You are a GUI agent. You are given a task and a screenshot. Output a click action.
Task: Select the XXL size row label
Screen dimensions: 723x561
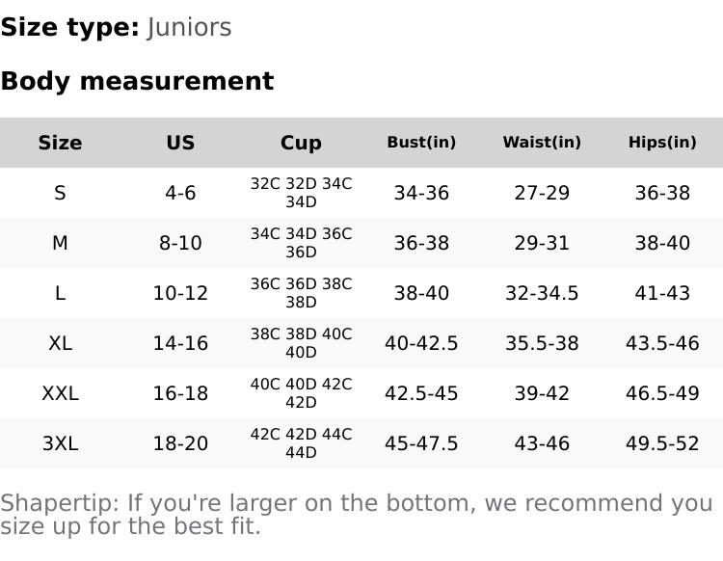[60, 393]
